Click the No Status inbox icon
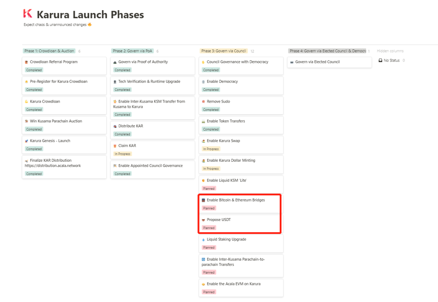Screen dimensions: 438x302 [x=380, y=60]
